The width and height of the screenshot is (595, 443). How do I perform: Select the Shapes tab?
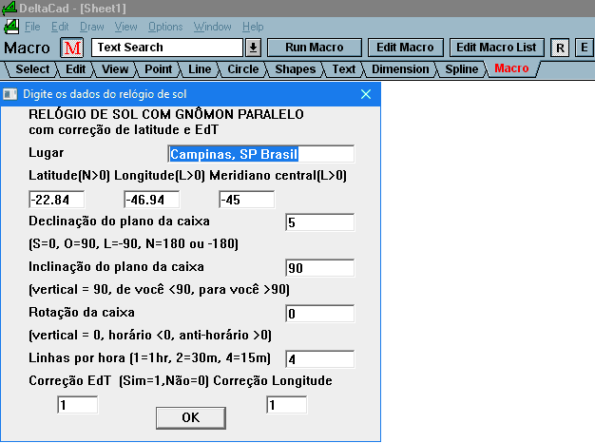[x=296, y=68]
